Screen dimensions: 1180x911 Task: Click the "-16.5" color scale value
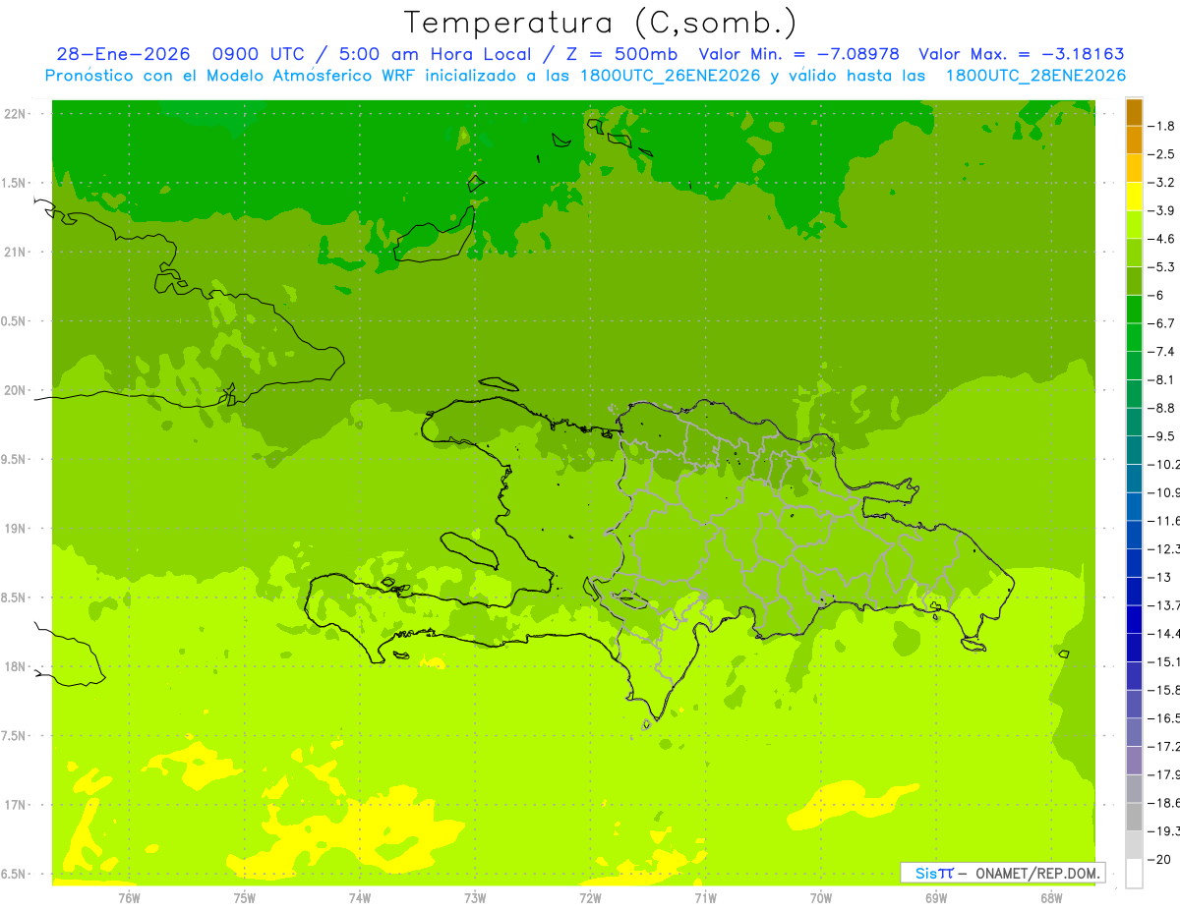point(1163,717)
